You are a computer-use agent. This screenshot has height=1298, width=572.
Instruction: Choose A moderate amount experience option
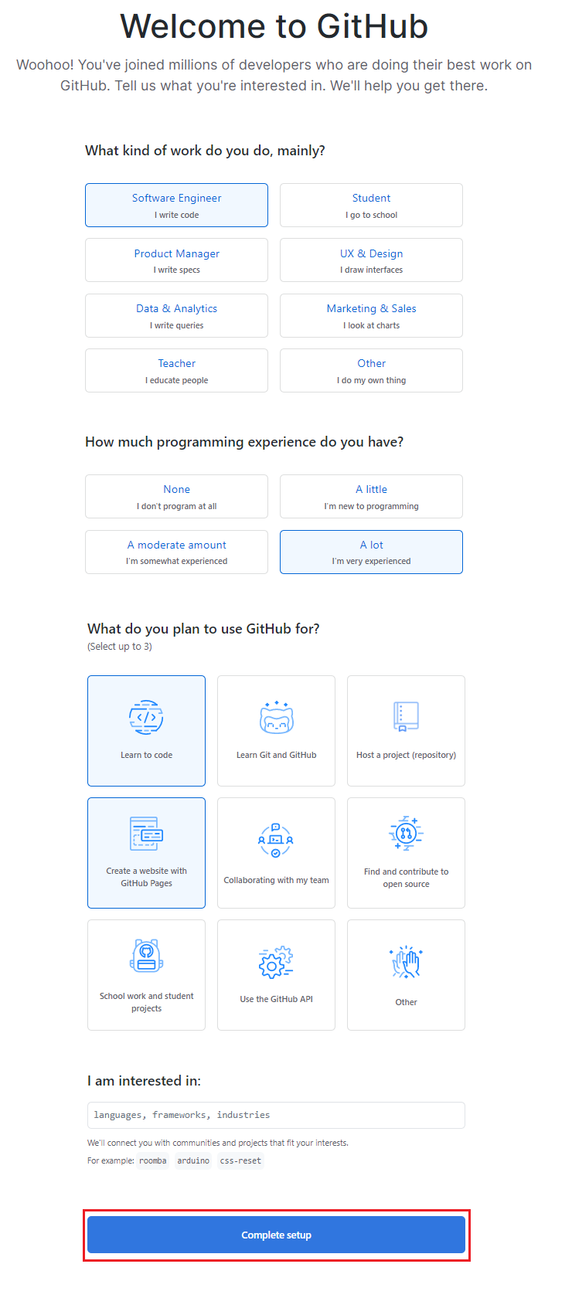coord(176,552)
